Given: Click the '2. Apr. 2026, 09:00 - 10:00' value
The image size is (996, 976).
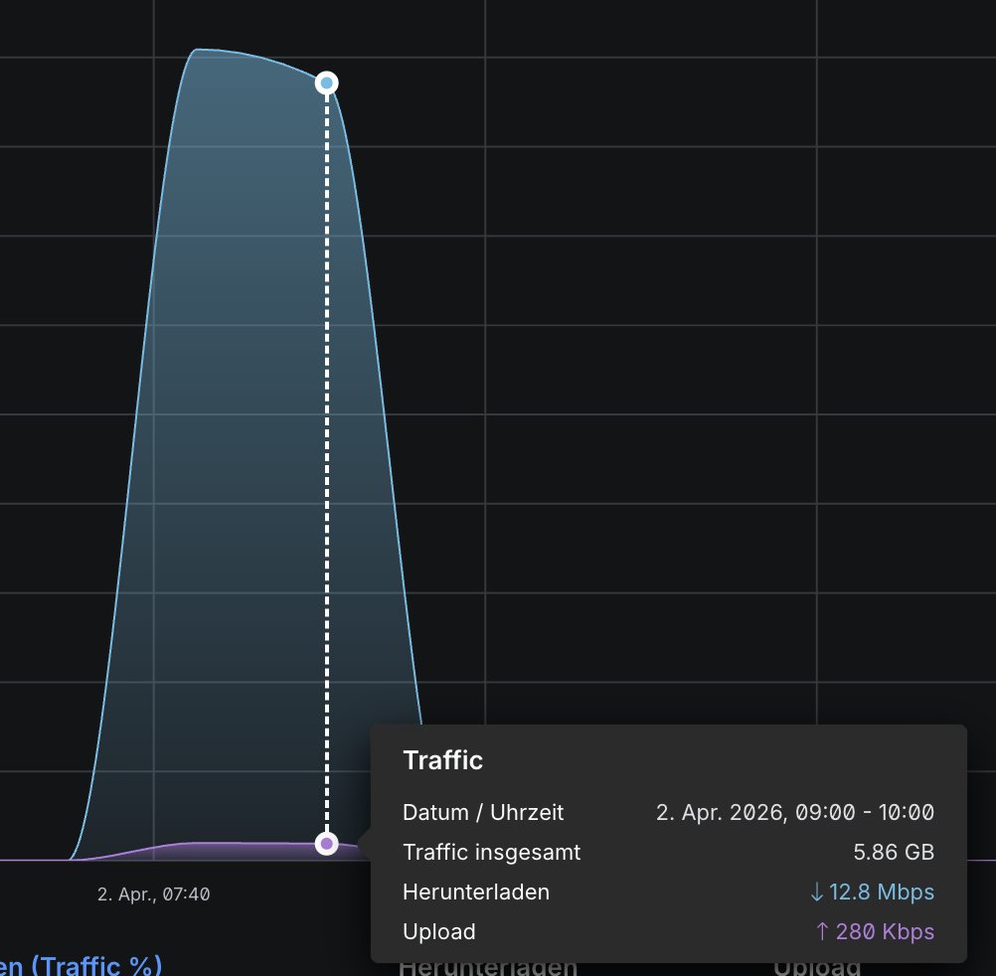Looking at the screenshot, I should pyautogui.click(x=794, y=812).
